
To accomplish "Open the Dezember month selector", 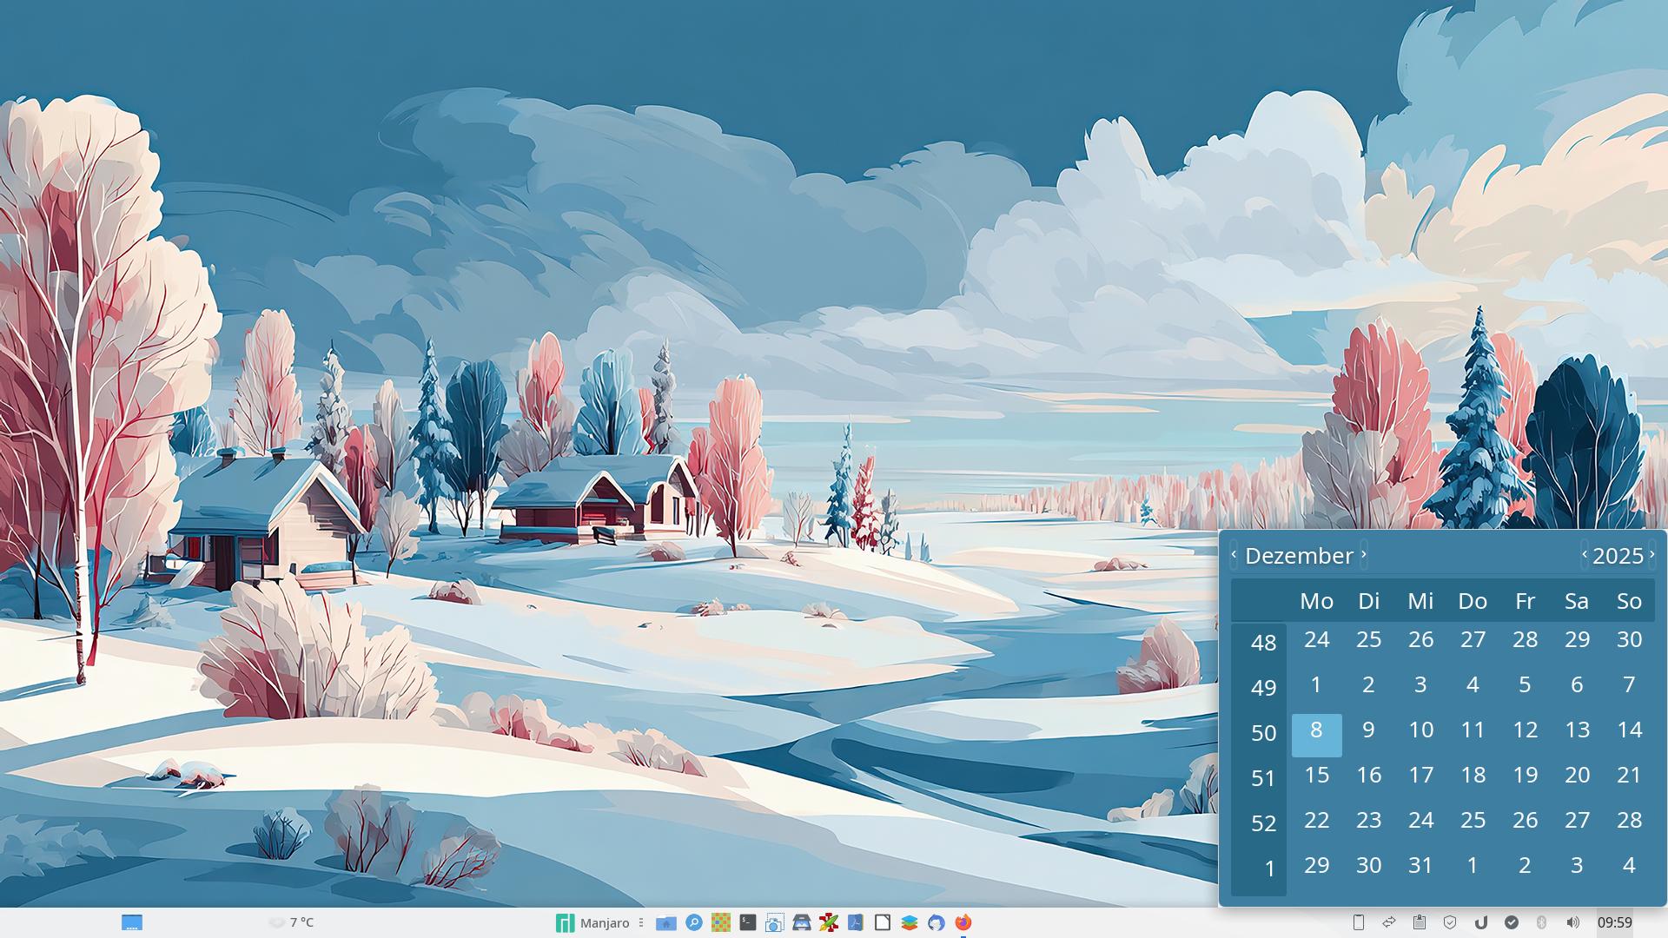I will [1299, 556].
